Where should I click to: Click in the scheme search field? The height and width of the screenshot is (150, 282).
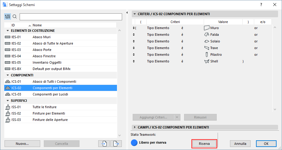click(68, 17)
